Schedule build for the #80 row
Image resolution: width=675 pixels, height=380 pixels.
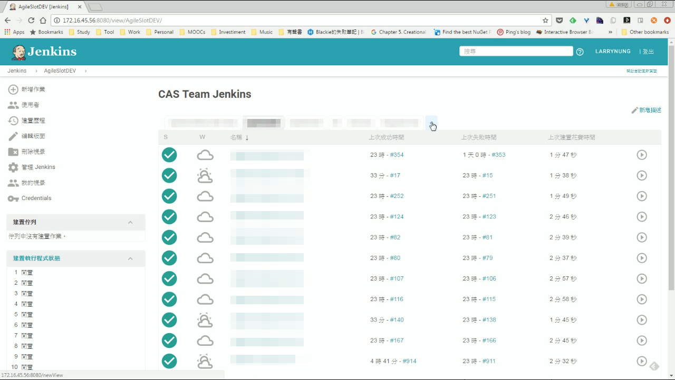pos(642,258)
